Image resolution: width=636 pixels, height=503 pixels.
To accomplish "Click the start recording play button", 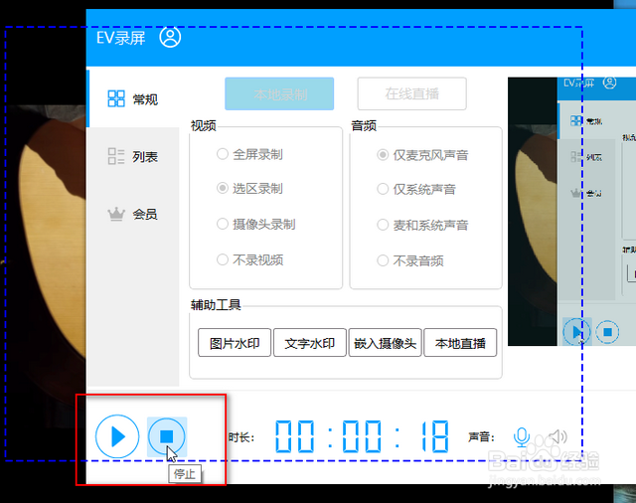I will (117, 436).
